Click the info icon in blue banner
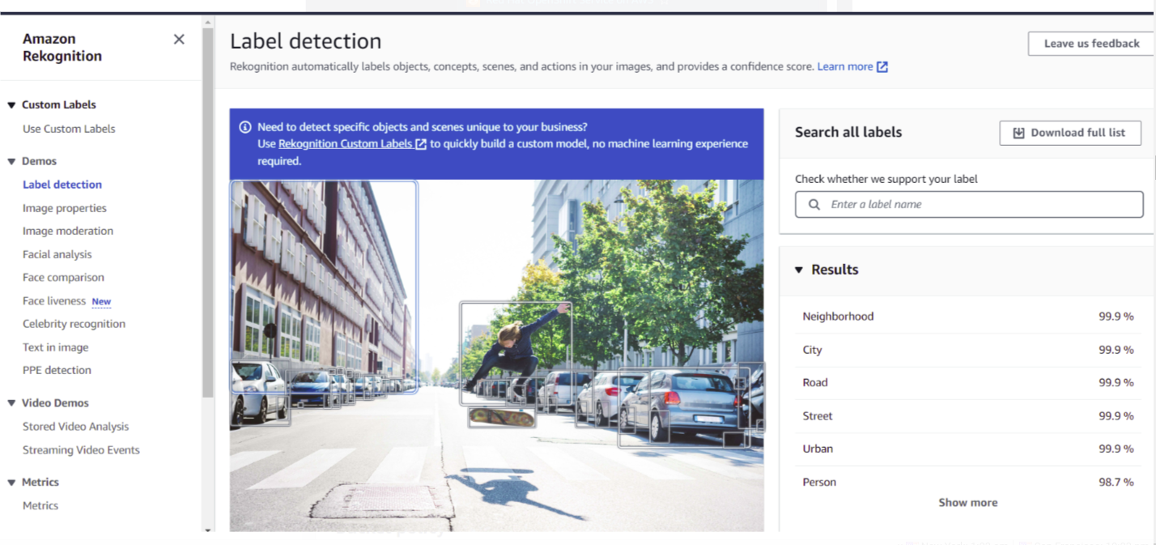 (244, 127)
